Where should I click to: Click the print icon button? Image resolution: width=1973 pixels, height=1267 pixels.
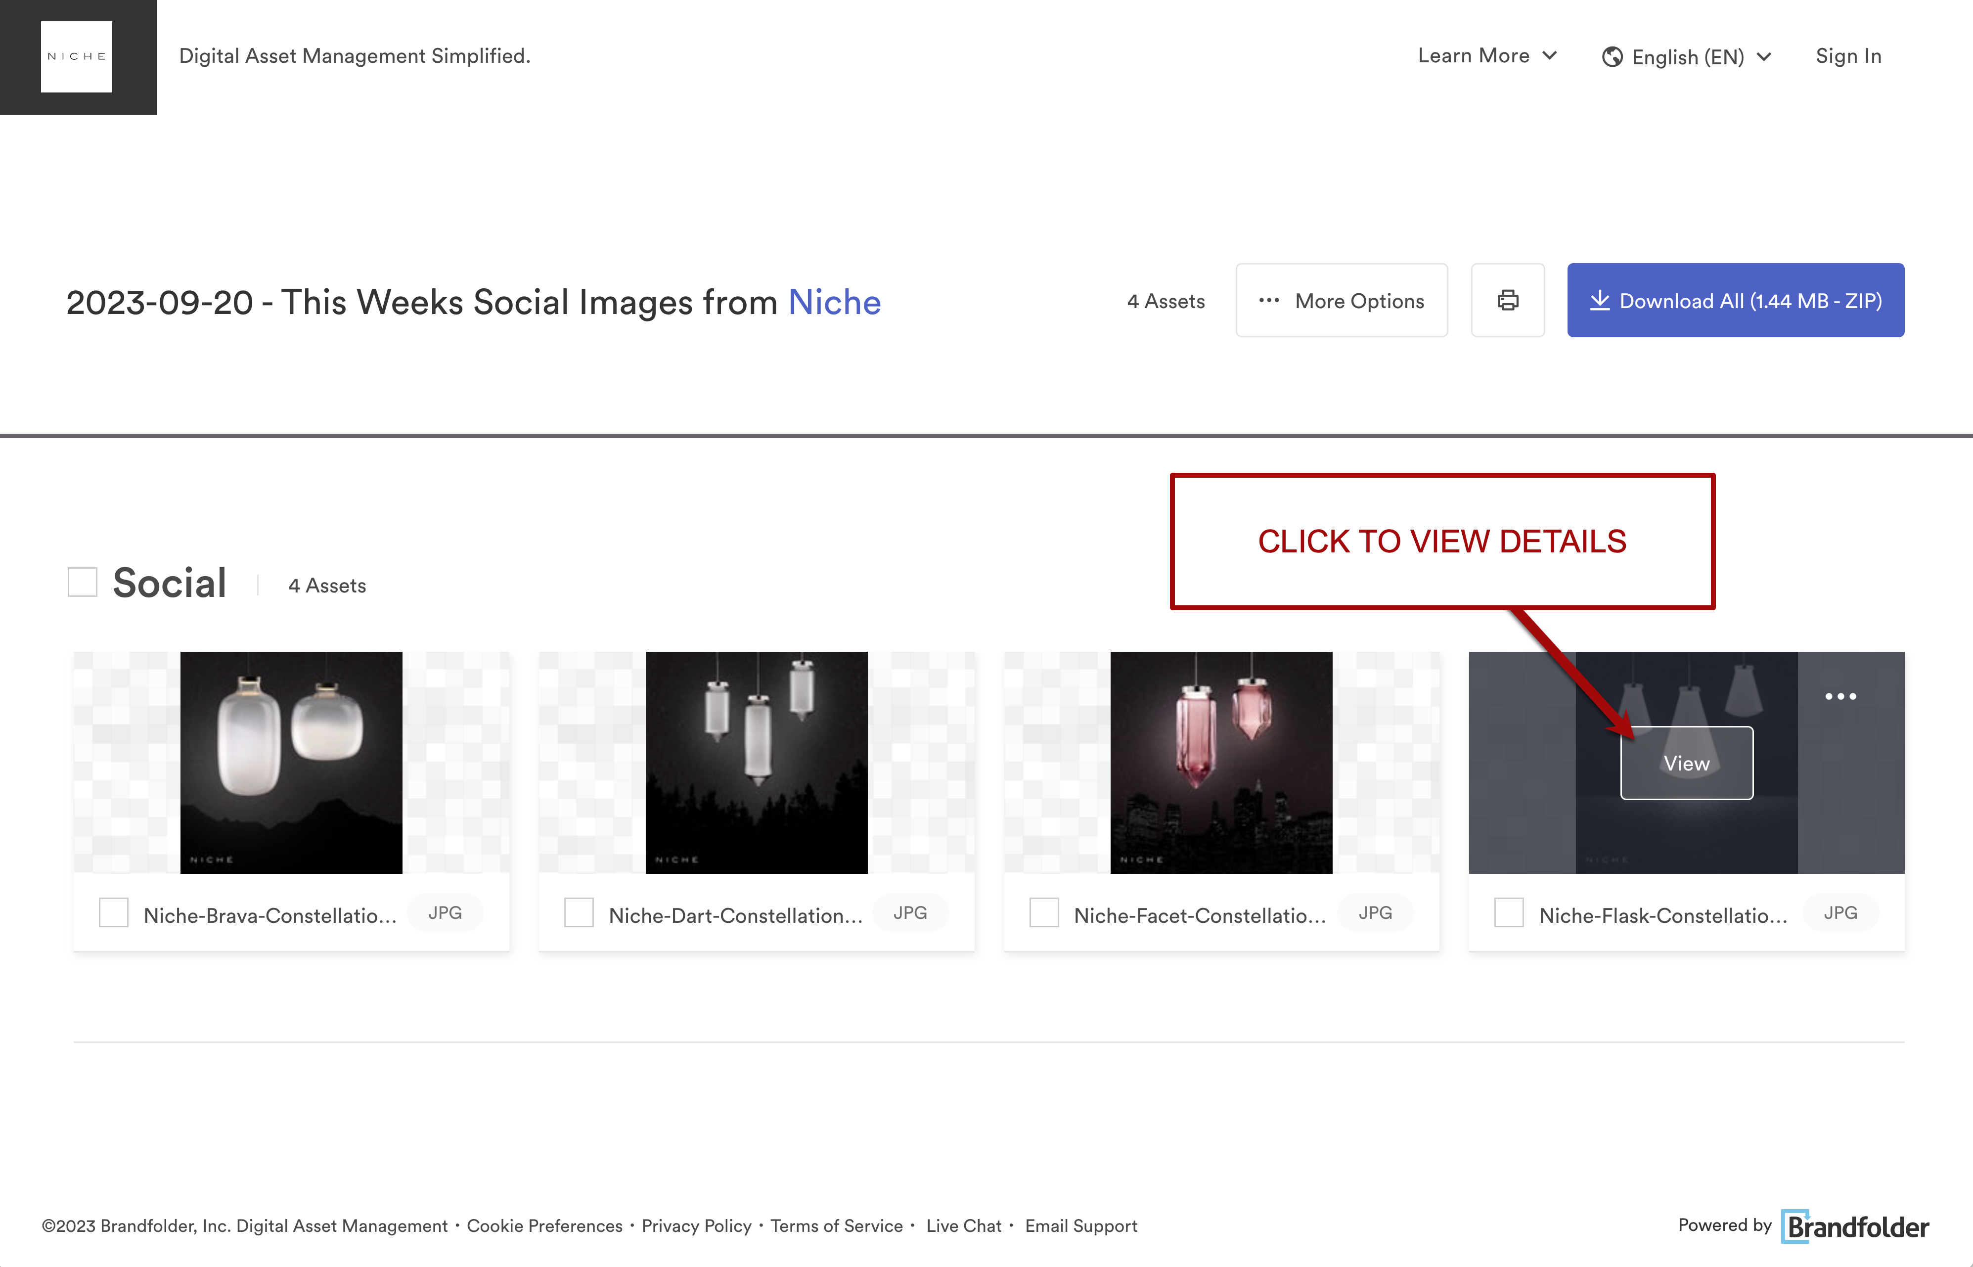click(x=1508, y=300)
